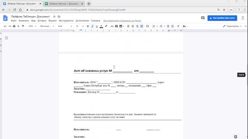
Task: Open the input tools dropdown
Action: [185, 26]
